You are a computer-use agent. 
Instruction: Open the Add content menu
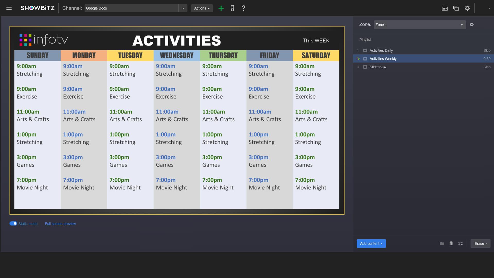(371, 244)
